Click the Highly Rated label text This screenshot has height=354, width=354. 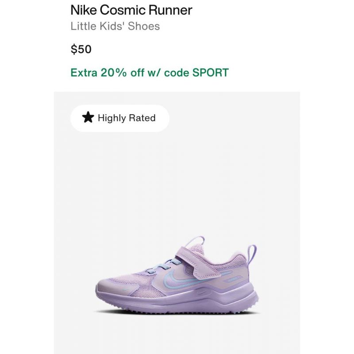[x=127, y=118]
